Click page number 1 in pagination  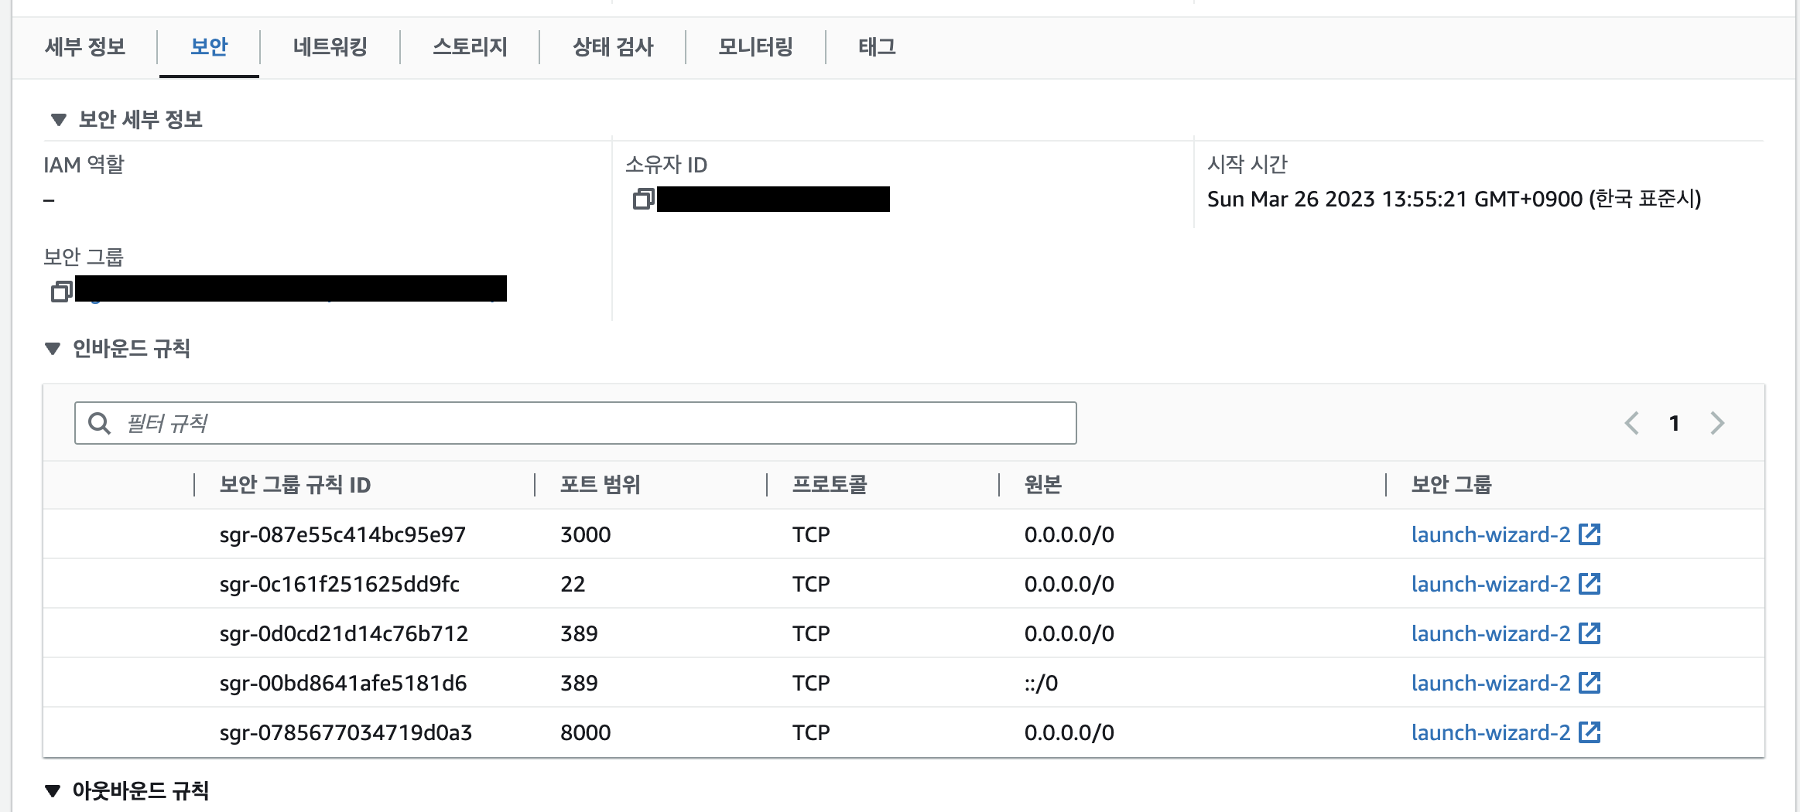[1675, 423]
